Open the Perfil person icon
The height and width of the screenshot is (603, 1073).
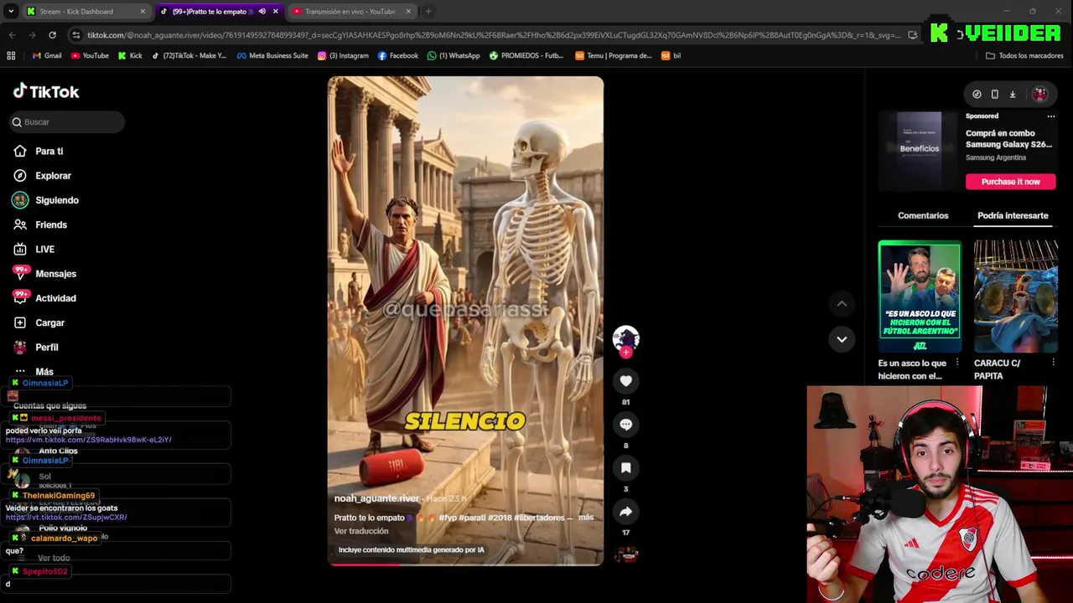pos(20,347)
